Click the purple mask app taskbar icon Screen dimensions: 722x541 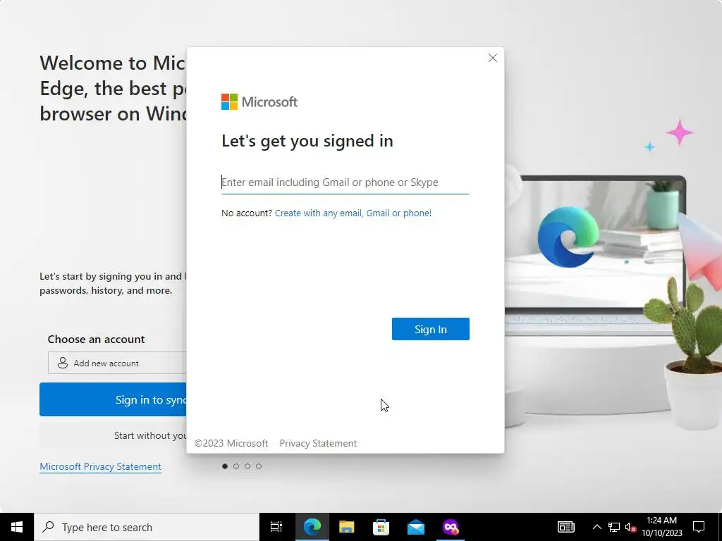[x=451, y=527]
